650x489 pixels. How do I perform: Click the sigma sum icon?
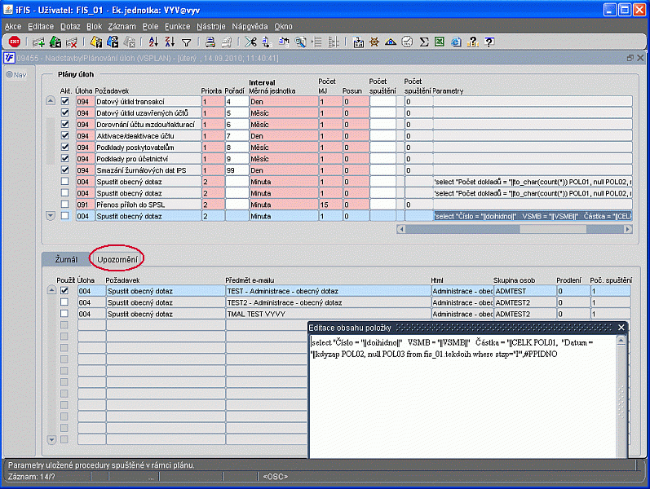[423, 42]
